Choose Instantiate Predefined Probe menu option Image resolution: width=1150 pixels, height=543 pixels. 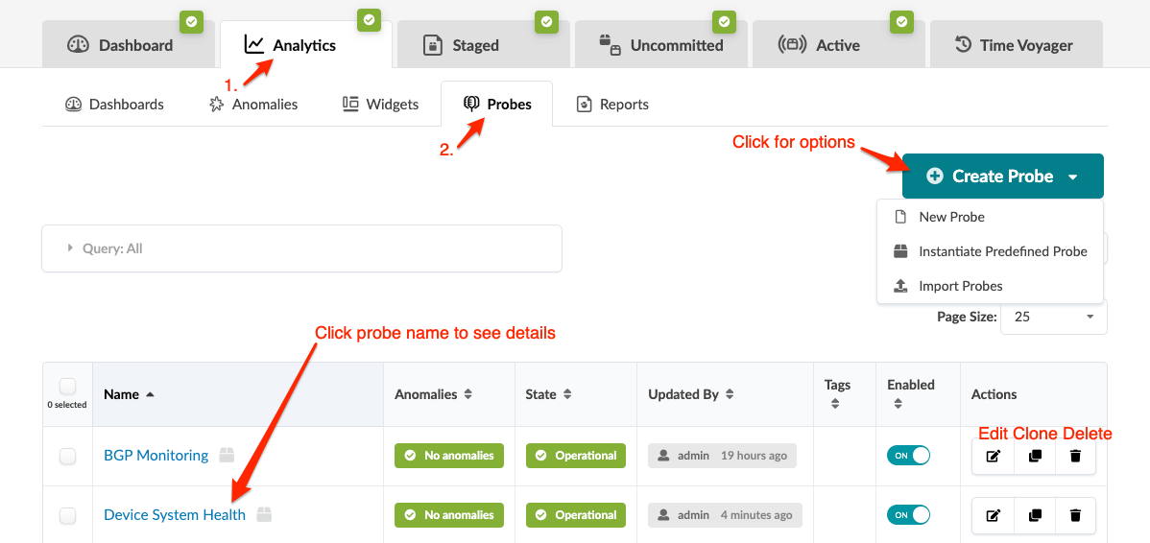click(x=1002, y=251)
